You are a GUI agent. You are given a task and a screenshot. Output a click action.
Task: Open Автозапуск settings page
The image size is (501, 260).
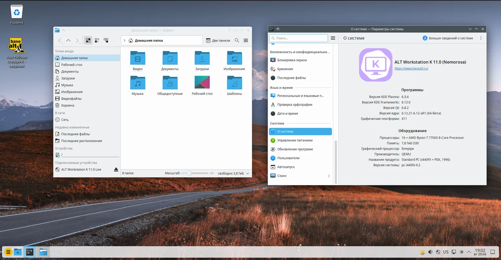(x=300, y=167)
